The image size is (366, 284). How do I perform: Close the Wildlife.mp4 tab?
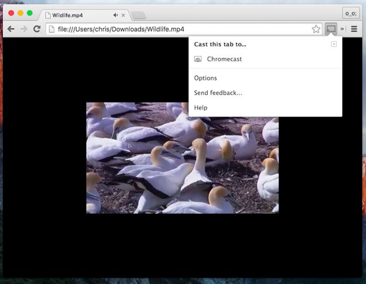(123, 15)
